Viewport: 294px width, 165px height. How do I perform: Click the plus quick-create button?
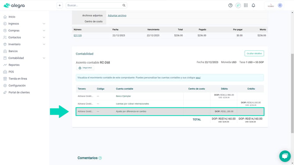click(x=60, y=5)
